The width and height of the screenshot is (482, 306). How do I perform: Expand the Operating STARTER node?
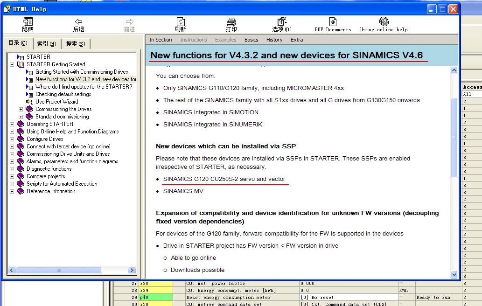(x=12, y=124)
